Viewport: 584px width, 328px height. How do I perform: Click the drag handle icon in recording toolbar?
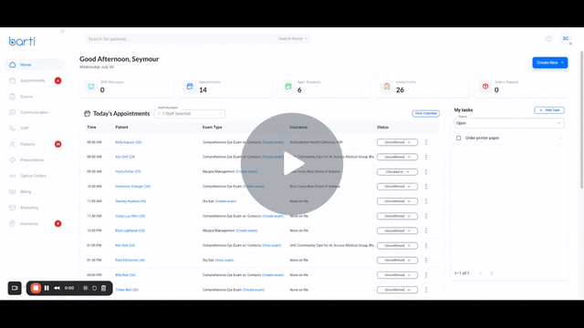coord(85,288)
